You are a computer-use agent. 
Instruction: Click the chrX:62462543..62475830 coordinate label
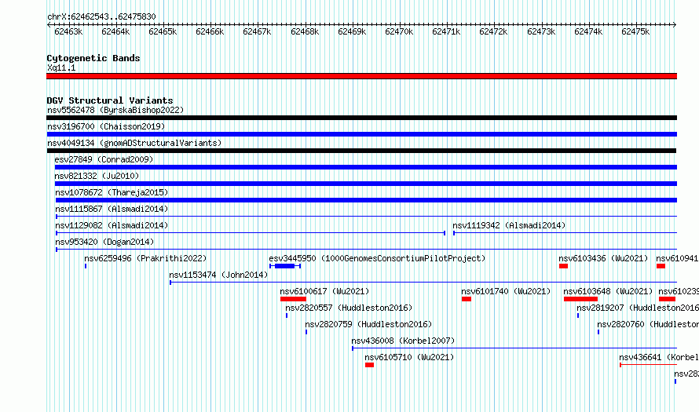(x=101, y=17)
